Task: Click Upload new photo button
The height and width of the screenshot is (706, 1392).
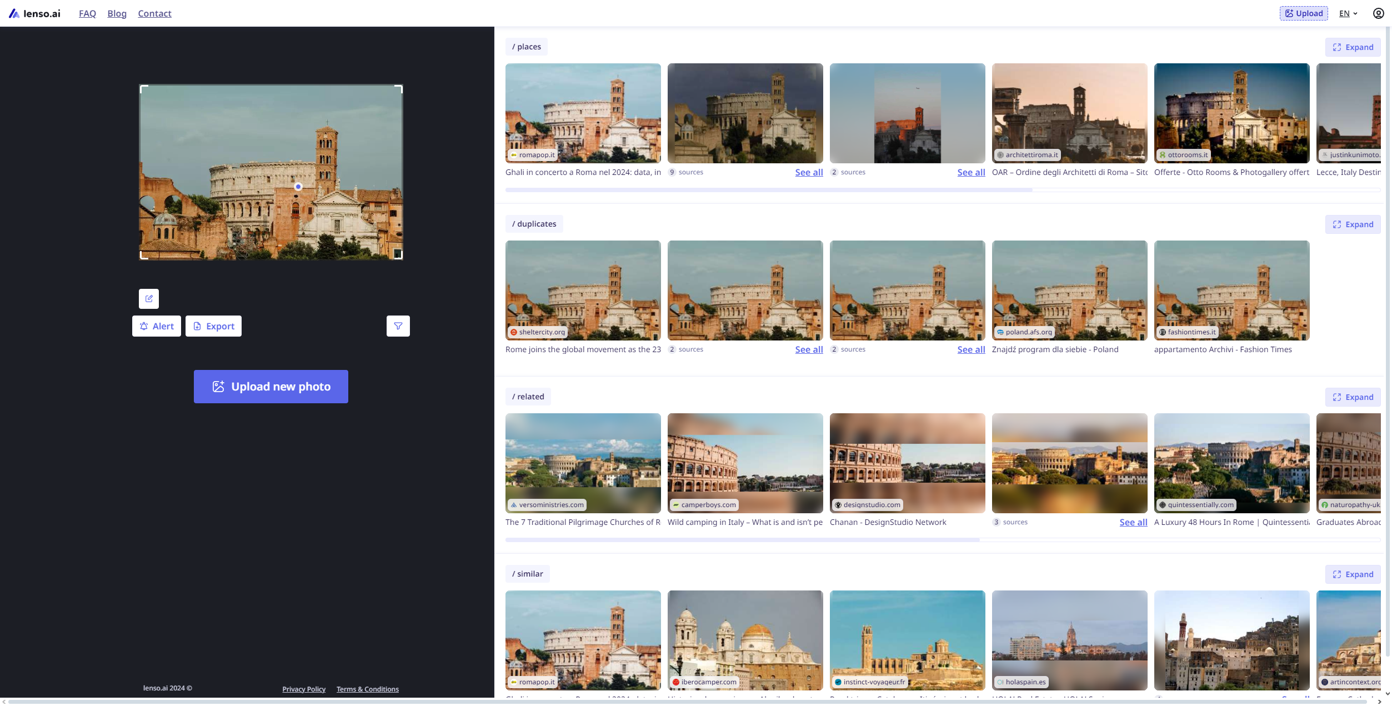Action: coord(271,387)
